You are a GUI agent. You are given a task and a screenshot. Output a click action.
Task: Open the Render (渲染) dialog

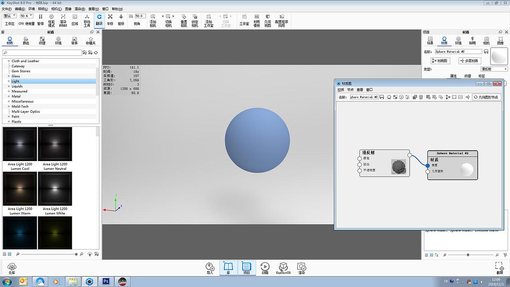point(302,268)
